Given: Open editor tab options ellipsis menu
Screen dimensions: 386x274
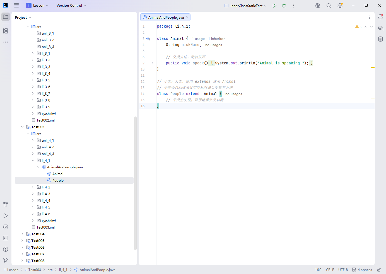Looking at the screenshot, I should (370, 17).
